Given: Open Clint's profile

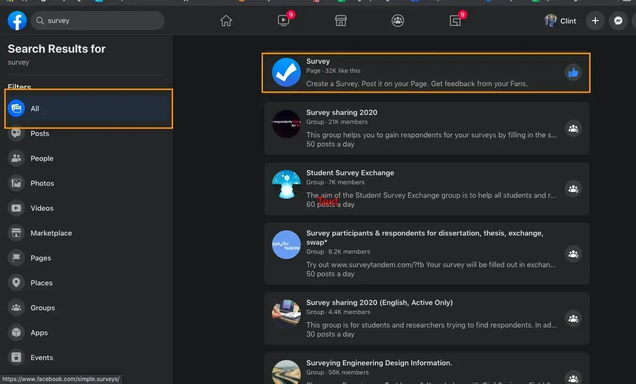Looking at the screenshot, I should coord(560,21).
